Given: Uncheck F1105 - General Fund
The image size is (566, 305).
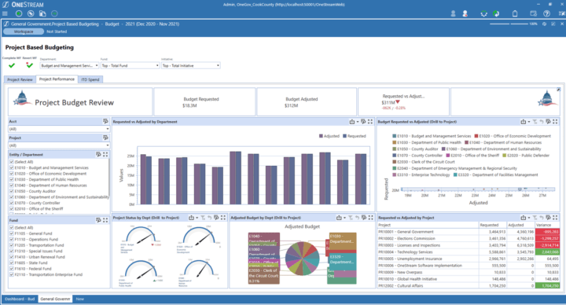Looking at the screenshot, I should click(12, 233).
